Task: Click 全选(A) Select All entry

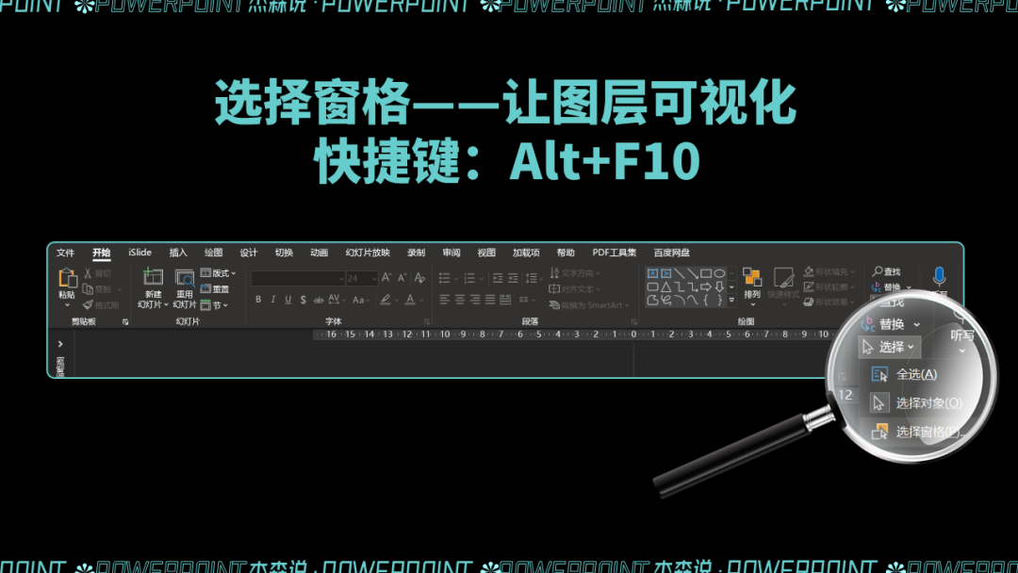Action: pyautogui.click(x=904, y=374)
